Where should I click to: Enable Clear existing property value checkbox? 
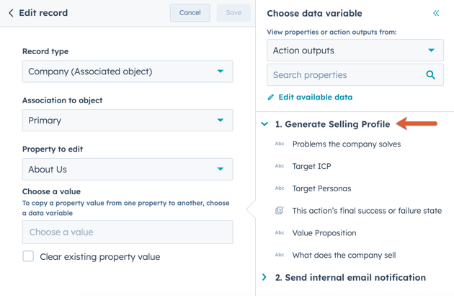[28, 256]
